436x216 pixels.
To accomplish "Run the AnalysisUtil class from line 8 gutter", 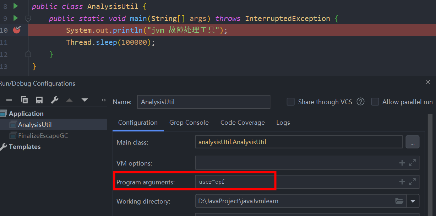I will pyautogui.click(x=15, y=6).
